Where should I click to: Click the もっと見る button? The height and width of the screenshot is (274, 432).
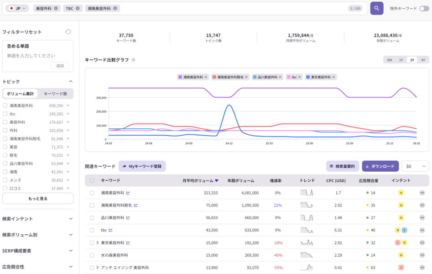pos(37,199)
